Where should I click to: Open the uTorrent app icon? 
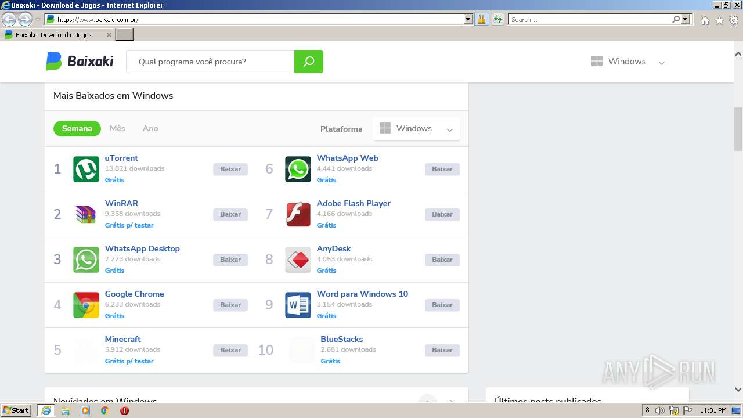point(86,169)
